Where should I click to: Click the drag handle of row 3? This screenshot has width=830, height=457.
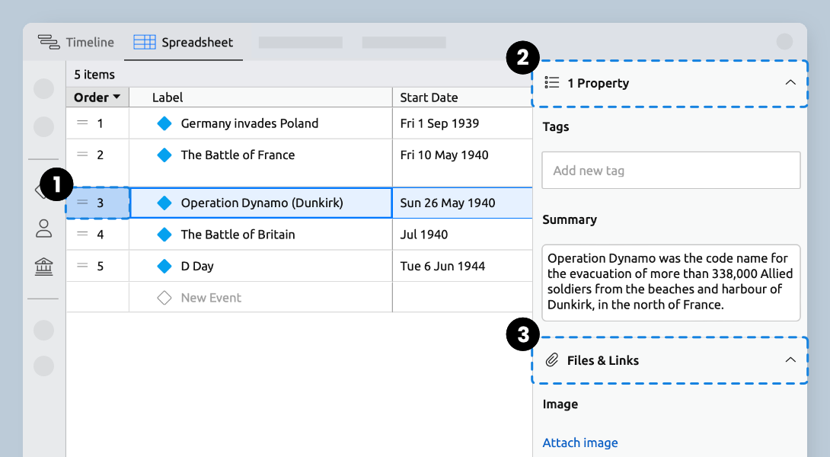coord(82,203)
